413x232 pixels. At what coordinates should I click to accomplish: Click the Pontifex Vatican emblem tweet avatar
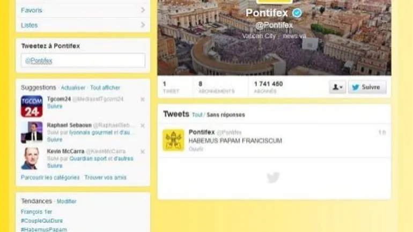point(173,140)
